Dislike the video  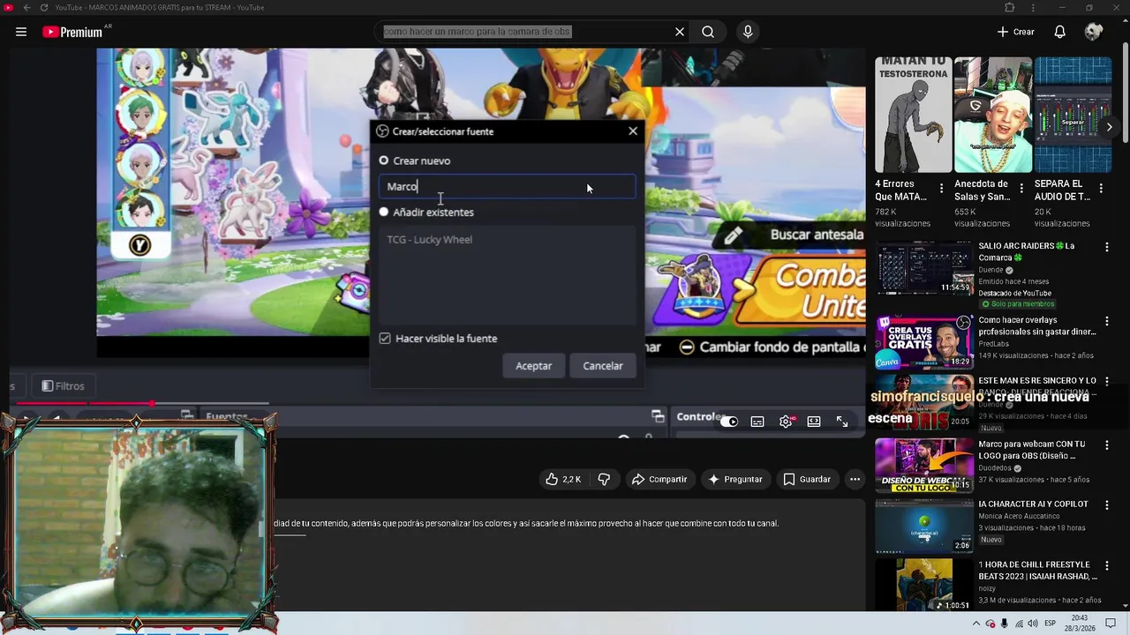604,479
